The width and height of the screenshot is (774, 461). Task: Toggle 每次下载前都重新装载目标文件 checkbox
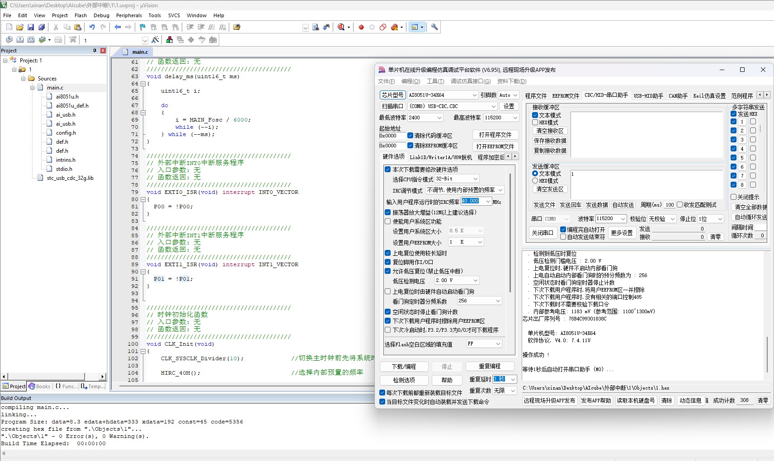[x=382, y=393]
